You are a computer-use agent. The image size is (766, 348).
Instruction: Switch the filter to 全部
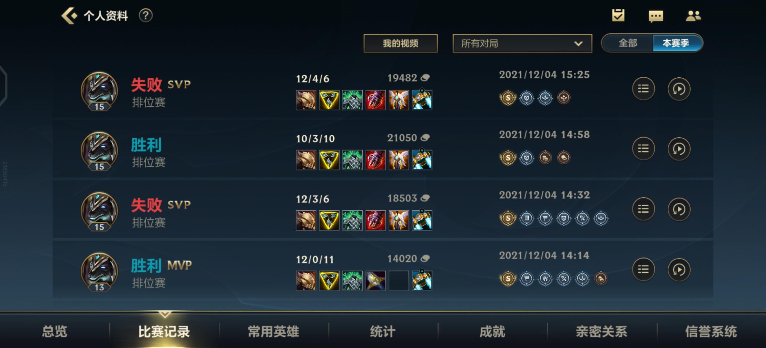(628, 43)
